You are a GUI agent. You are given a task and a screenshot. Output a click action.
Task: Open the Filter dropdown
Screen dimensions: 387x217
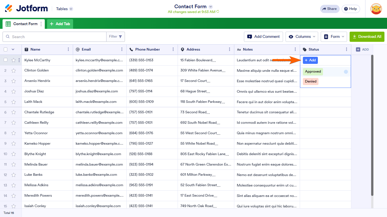(x=116, y=37)
